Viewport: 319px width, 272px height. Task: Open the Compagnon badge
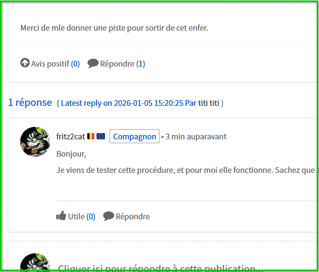pos(135,136)
